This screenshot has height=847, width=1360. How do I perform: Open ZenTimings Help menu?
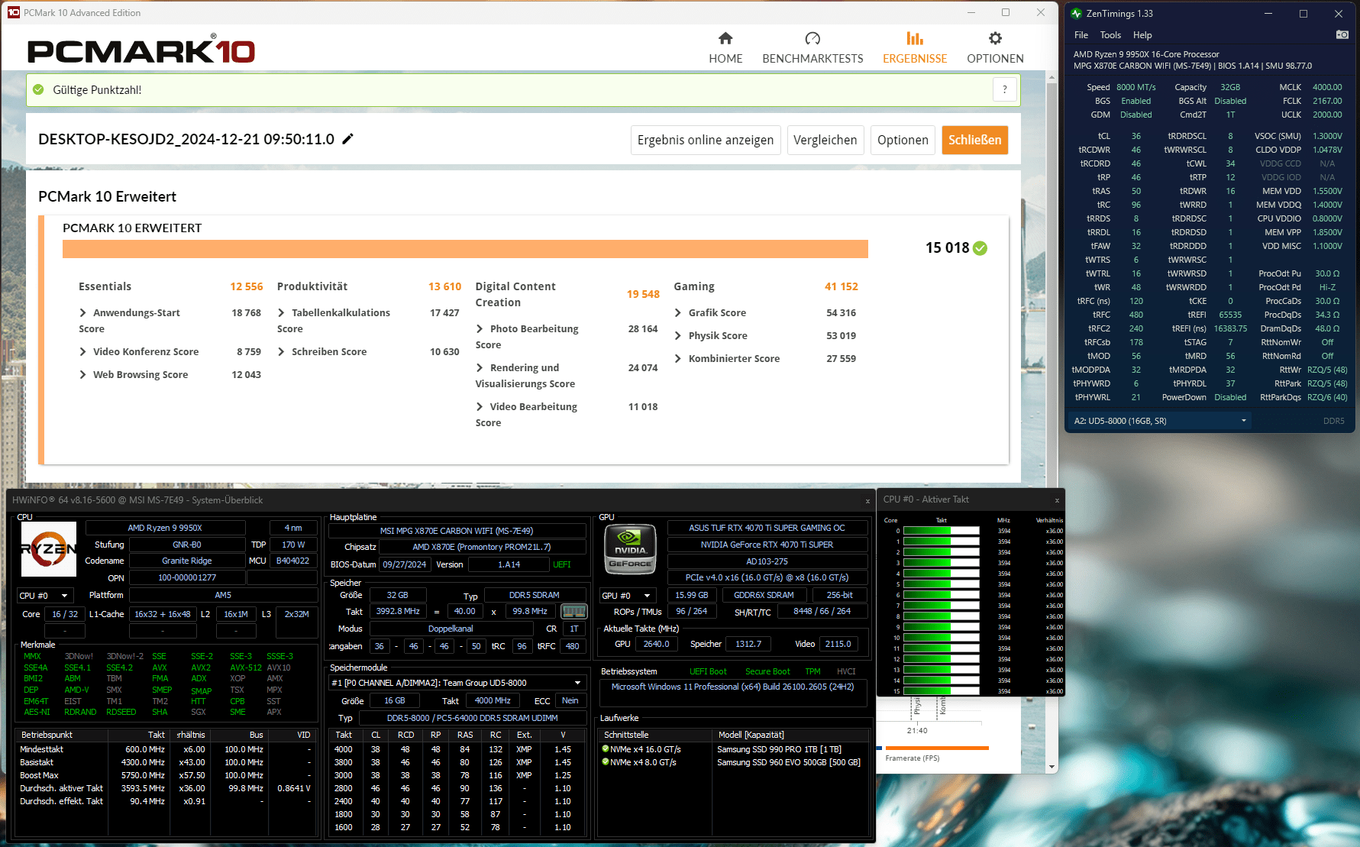(x=1142, y=35)
